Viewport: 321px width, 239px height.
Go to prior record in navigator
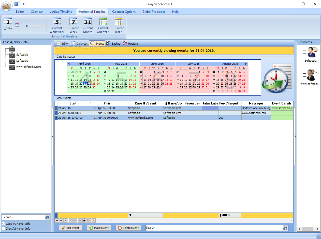coord(66,220)
